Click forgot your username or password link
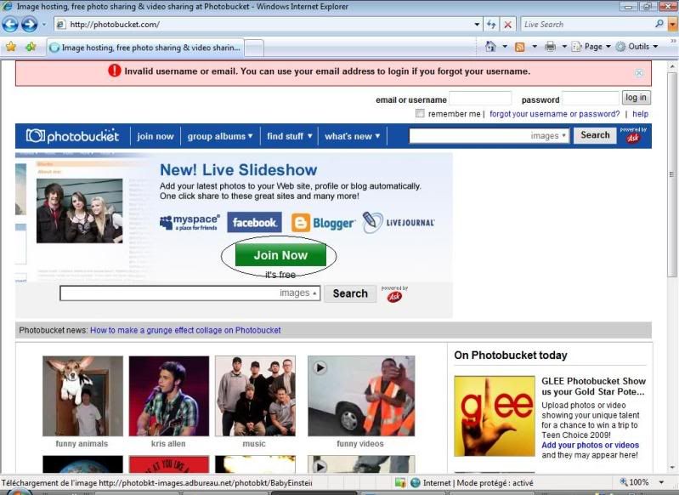This screenshot has width=679, height=495. pos(554,114)
